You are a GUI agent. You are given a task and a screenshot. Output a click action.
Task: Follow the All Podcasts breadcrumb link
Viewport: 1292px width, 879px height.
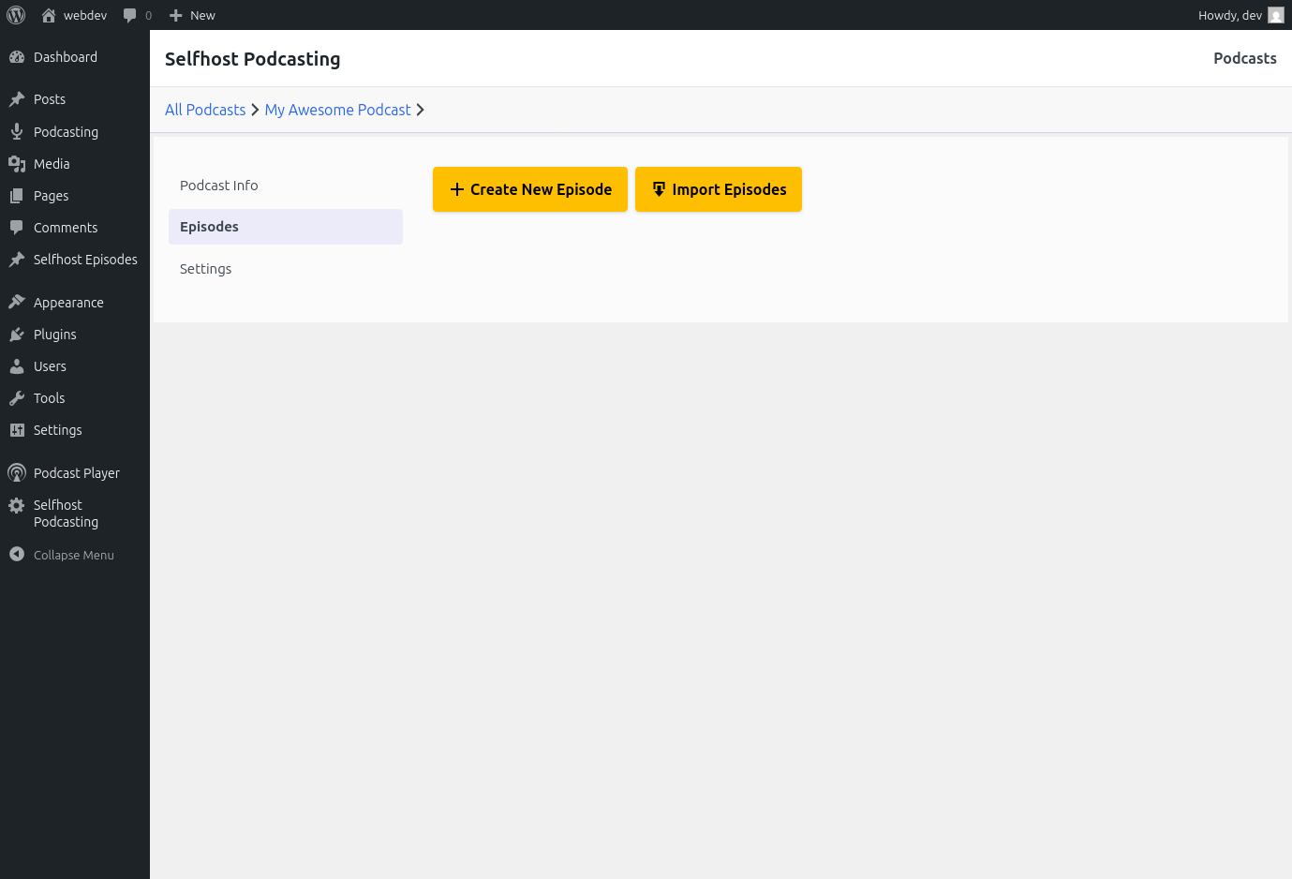[205, 110]
